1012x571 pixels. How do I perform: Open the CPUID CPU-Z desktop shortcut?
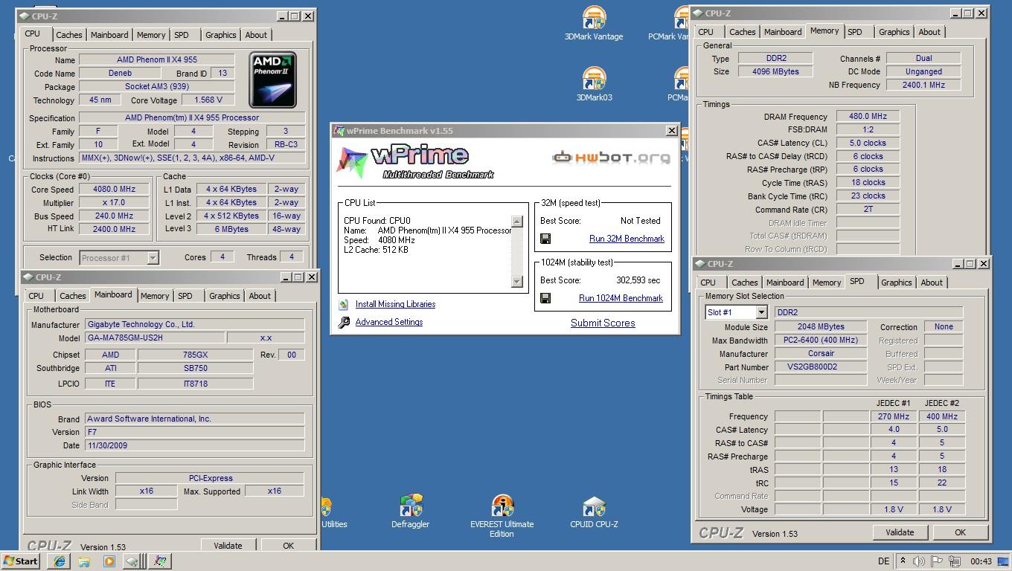coord(594,512)
